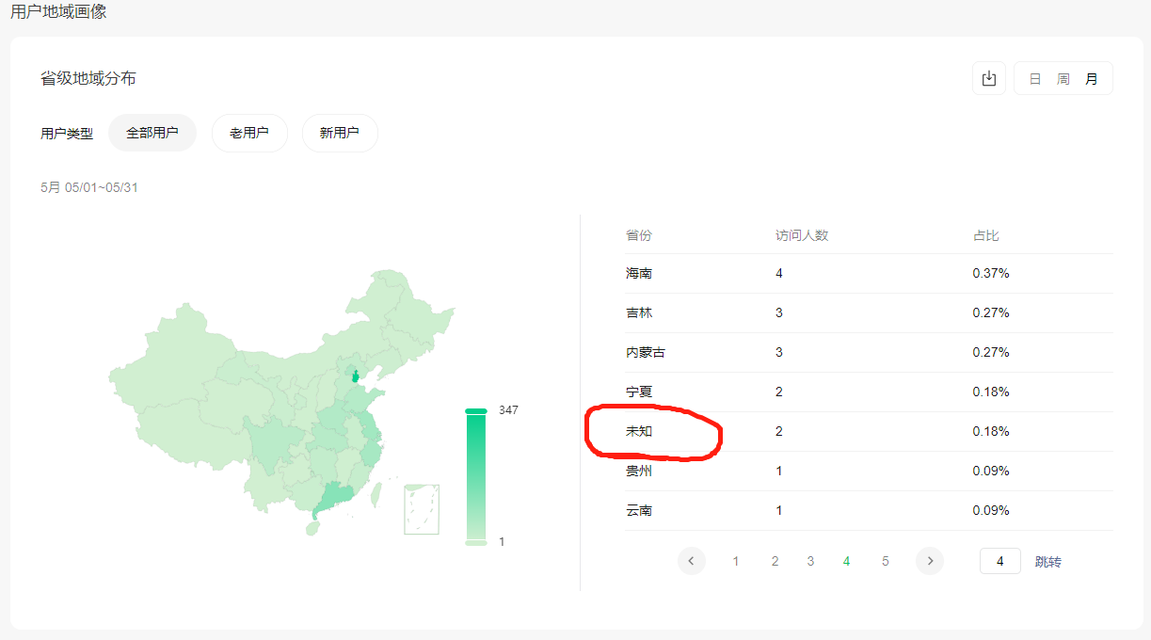Click legend max value 347
This screenshot has height=640, width=1151.
pyautogui.click(x=508, y=410)
